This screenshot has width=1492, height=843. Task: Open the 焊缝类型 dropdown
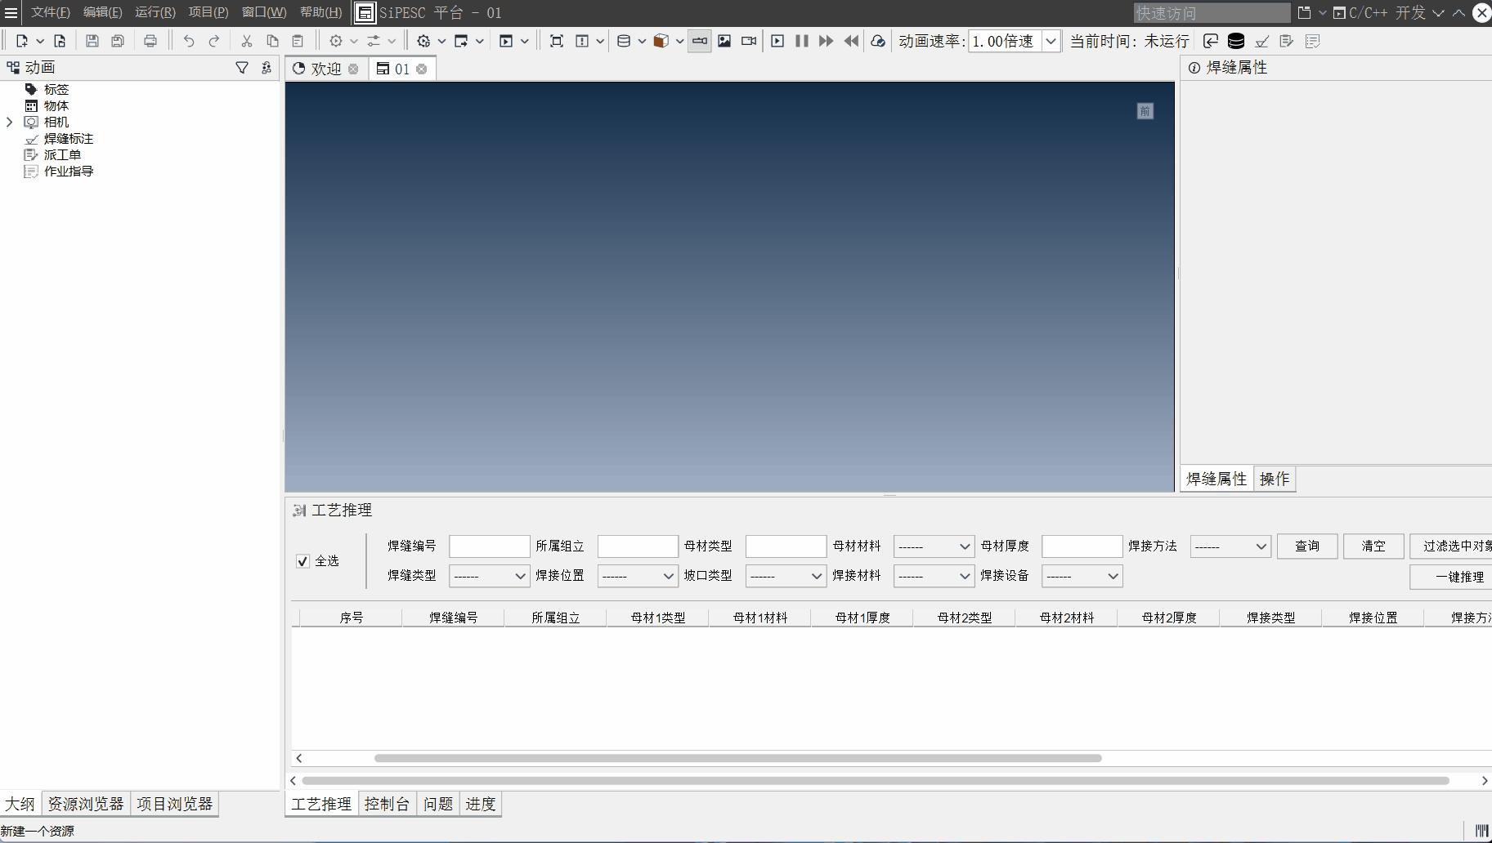click(x=489, y=576)
